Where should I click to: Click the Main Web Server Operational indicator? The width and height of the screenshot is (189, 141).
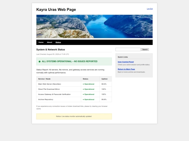pos(89,84)
